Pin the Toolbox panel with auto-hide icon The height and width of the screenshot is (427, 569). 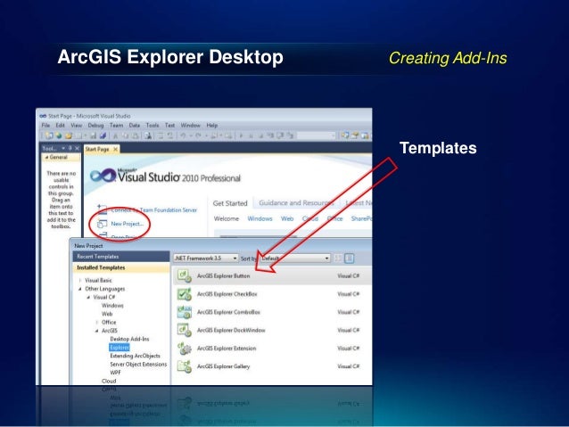pos(70,148)
